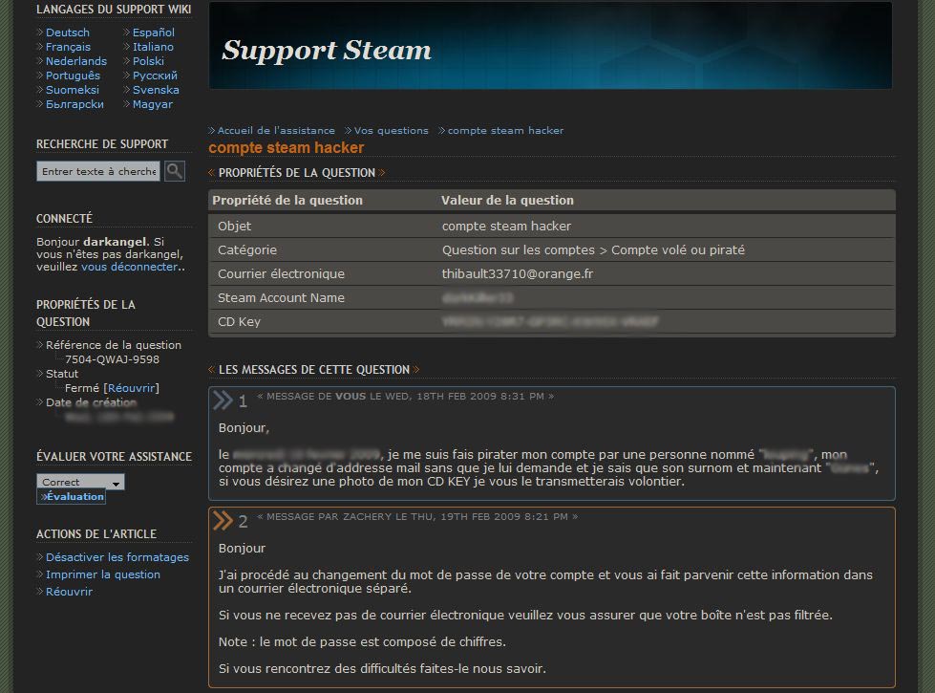Image resolution: width=935 pixels, height=693 pixels.
Task: Click message 2 header by Zachery
Action: 417,517
